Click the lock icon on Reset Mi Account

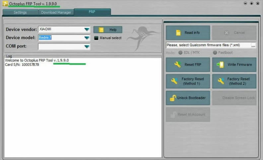[173, 115]
